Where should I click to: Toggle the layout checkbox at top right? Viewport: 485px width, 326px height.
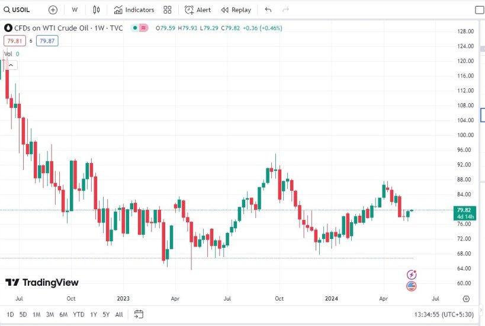(x=480, y=9)
